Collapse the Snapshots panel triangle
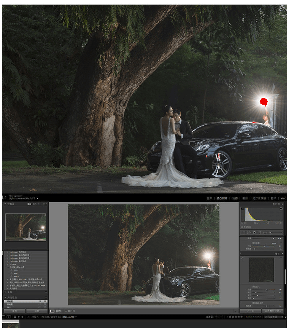The height and width of the screenshot is (333, 289). coord(5,292)
